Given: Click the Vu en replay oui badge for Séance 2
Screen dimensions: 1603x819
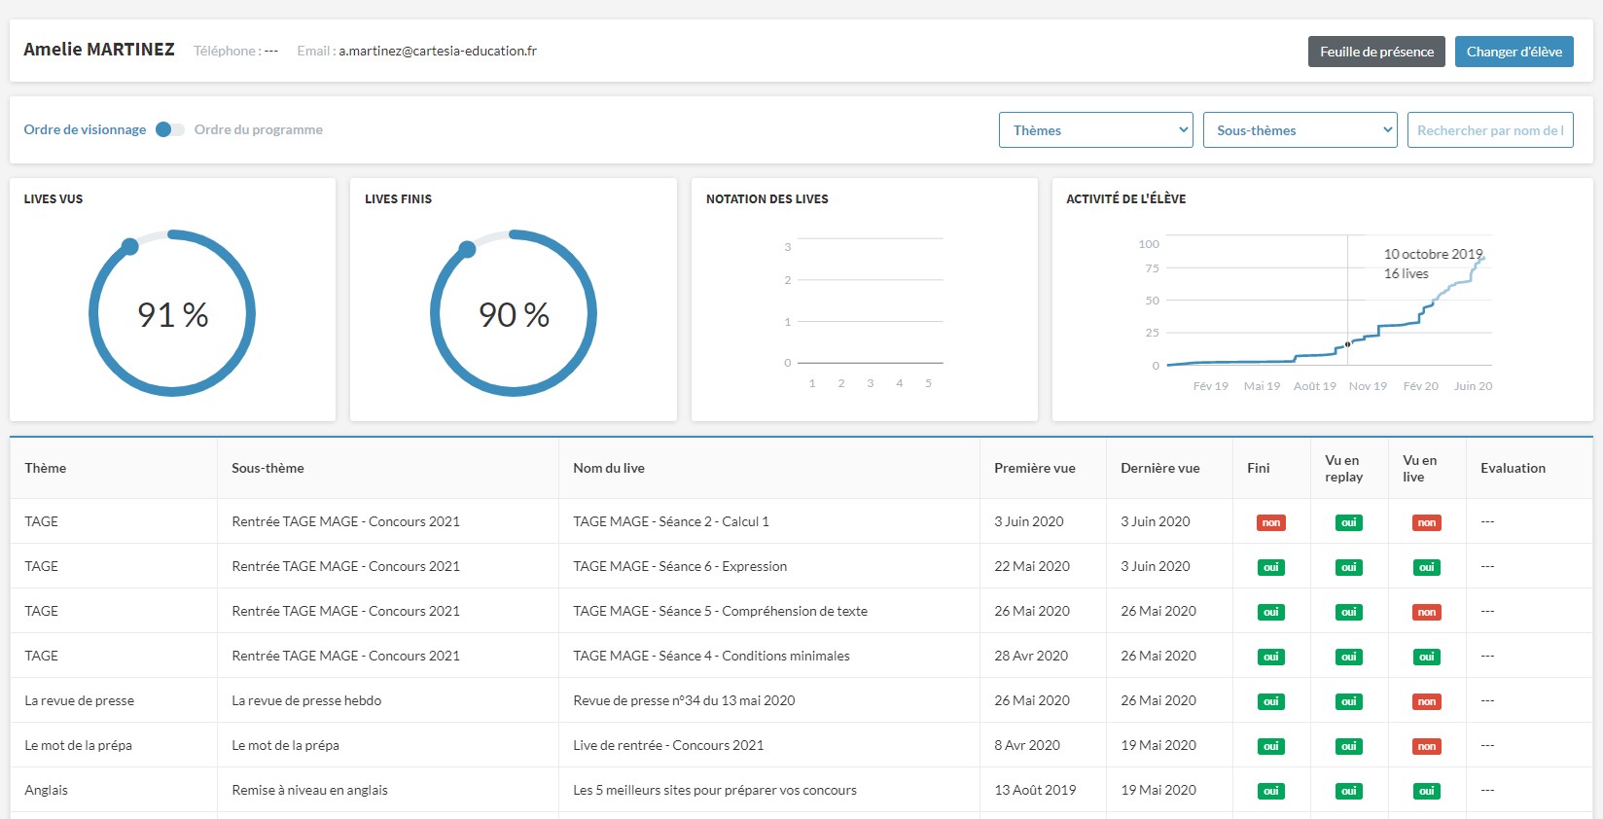Looking at the screenshot, I should tap(1348, 522).
